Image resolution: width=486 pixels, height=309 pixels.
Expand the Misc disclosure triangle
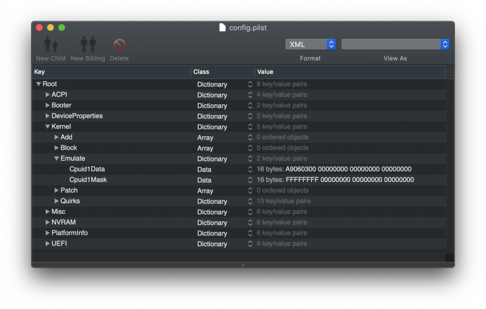tap(48, 211)
